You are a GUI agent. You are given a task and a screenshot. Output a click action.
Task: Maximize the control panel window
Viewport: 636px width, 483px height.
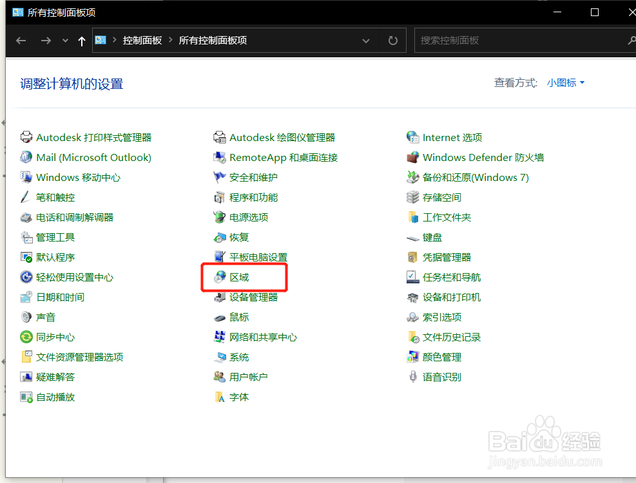(x=595, y=12)
